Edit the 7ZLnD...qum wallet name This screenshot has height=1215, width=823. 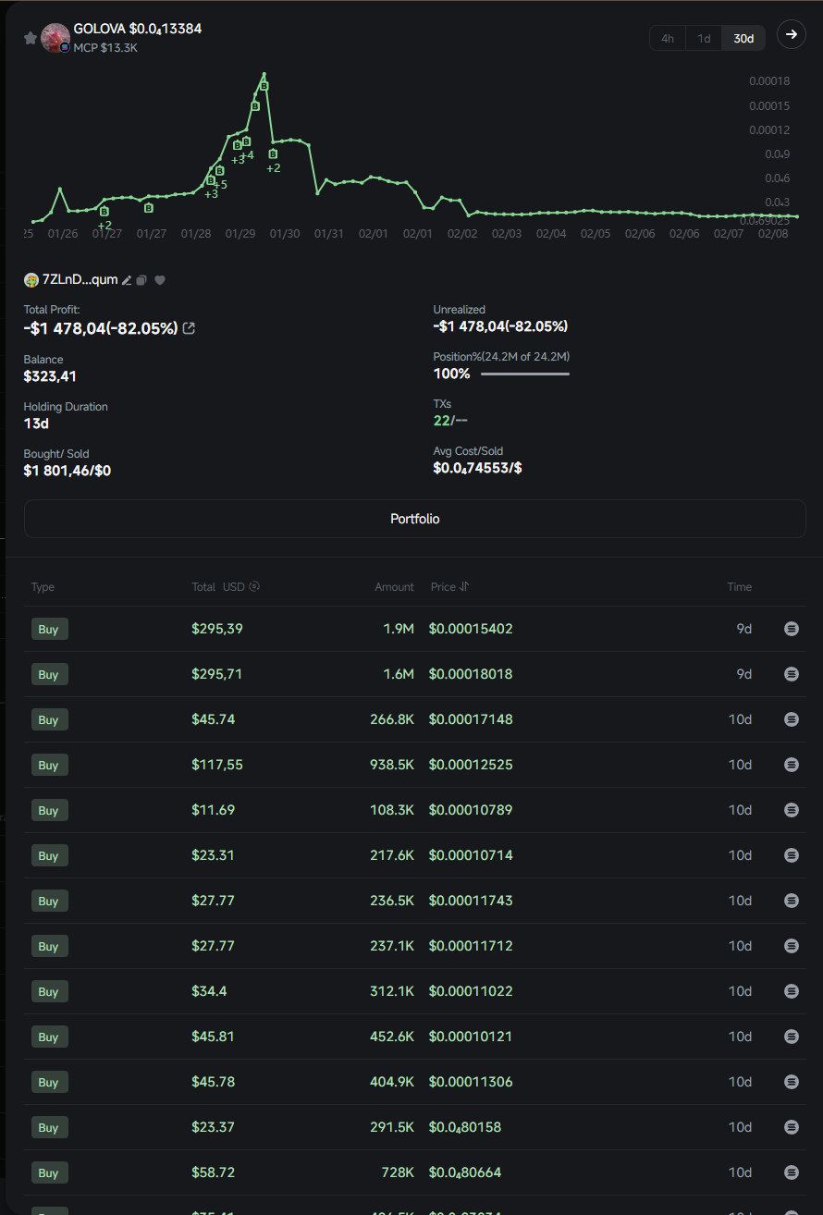[128, 280]
